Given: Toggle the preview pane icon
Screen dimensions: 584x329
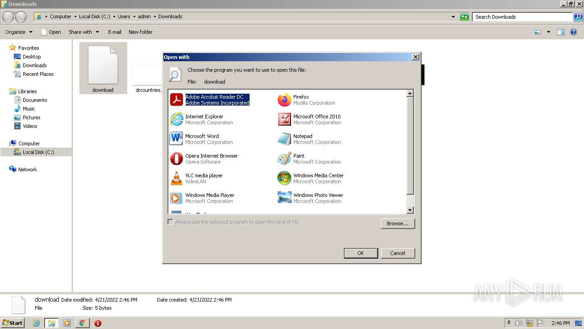Looking at the screenshot, I should 561,32.
